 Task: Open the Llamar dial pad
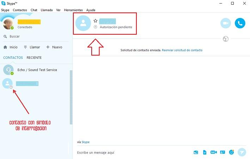32,47
